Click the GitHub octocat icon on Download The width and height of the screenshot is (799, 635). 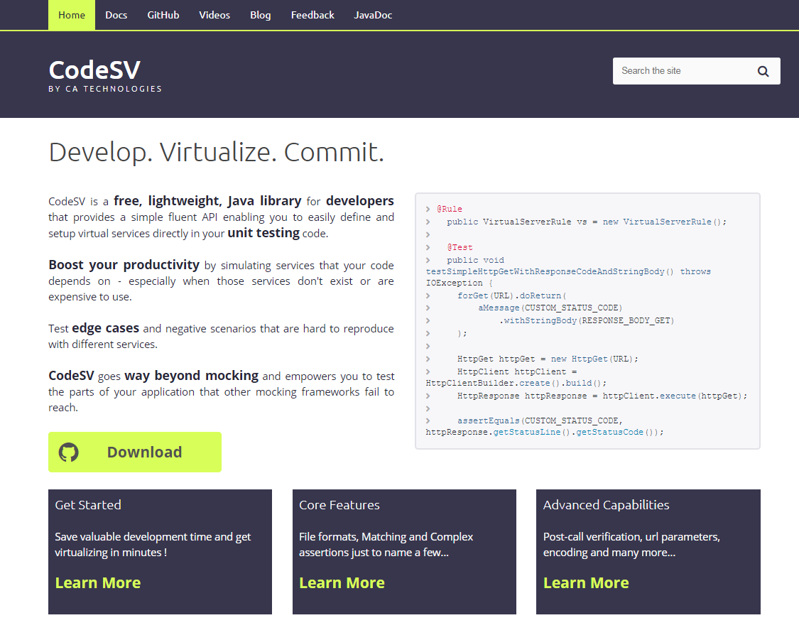click(x=69, y=452)
